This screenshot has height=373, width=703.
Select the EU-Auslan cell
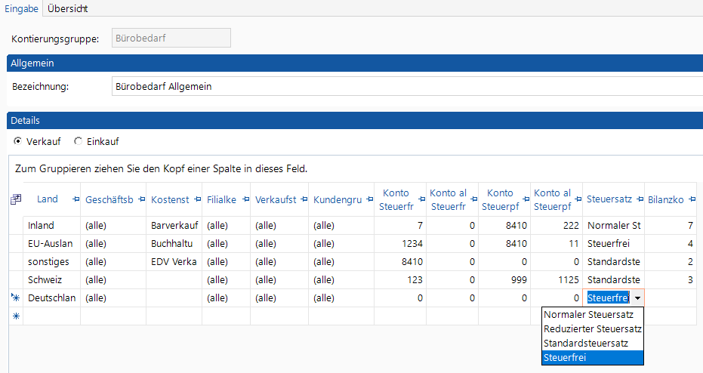point(51,243)
